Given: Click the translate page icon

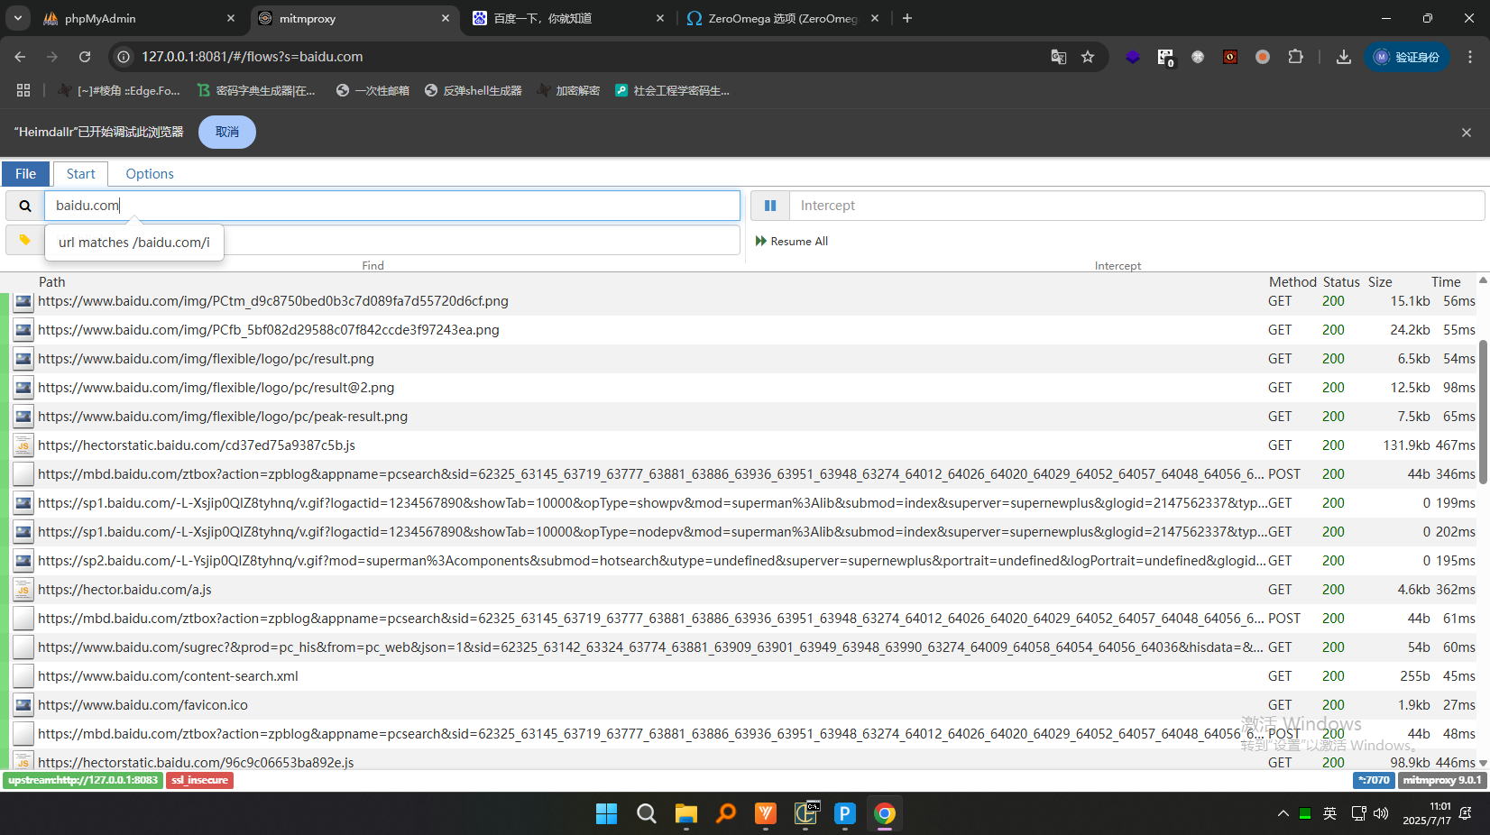Looking at the screenshot, I should pyautogui.click(x=1059, y=57).
